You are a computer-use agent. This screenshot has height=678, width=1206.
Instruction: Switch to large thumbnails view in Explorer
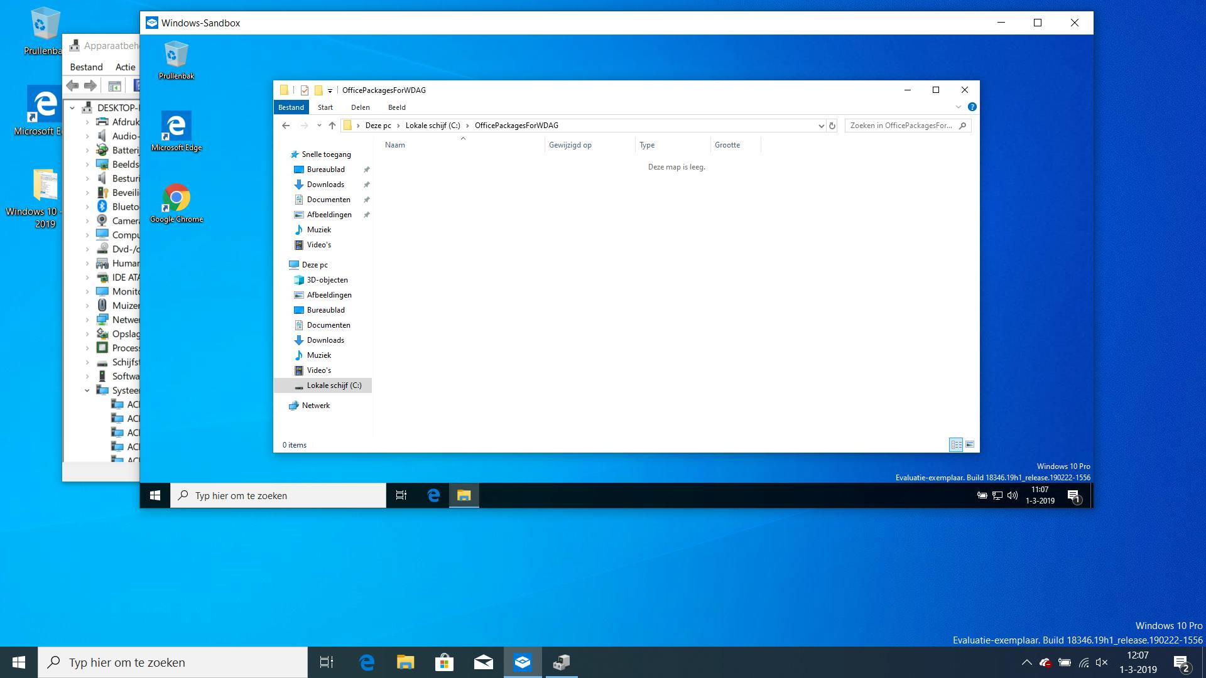(x=970, y=444)
